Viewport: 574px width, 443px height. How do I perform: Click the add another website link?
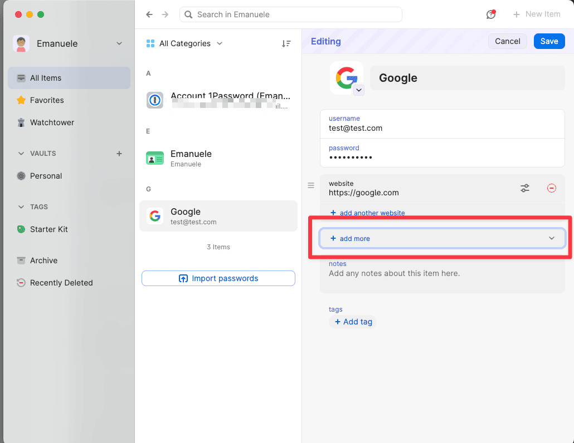(x=368, y=213)
